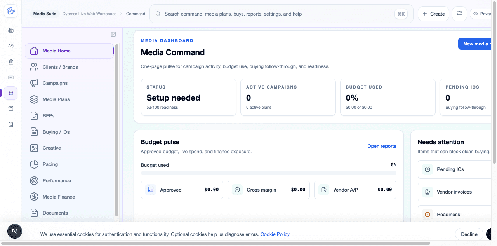Go to Media Home in sidebar
The width and height of the screenshot is (497, 246).
[69, 51]
